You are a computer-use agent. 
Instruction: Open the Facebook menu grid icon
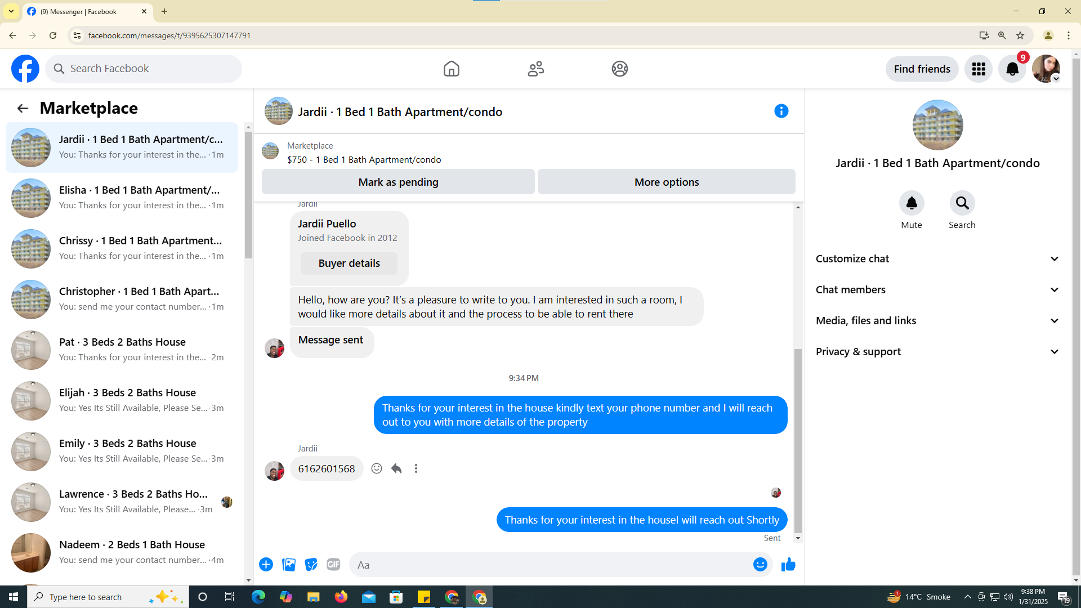979,69
